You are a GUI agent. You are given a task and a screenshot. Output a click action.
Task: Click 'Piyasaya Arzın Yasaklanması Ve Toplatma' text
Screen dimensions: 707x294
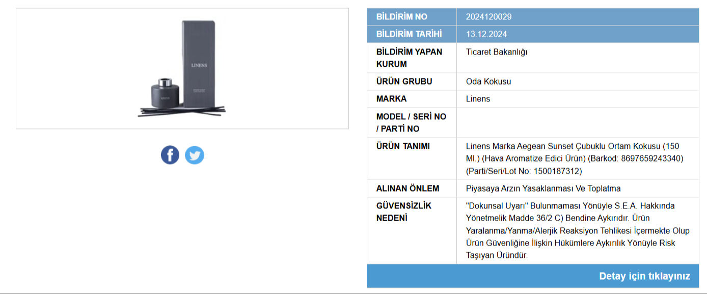click(543, 189)
